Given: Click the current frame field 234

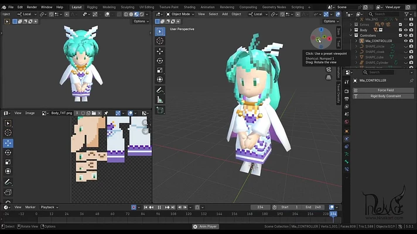Looking at the screenshot, I should pos(261,207).
